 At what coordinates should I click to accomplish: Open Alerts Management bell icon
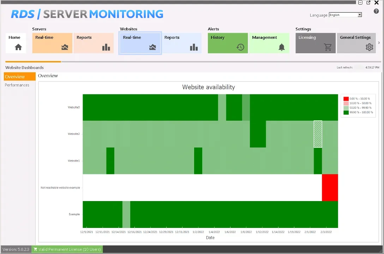(x=281, y=47)
